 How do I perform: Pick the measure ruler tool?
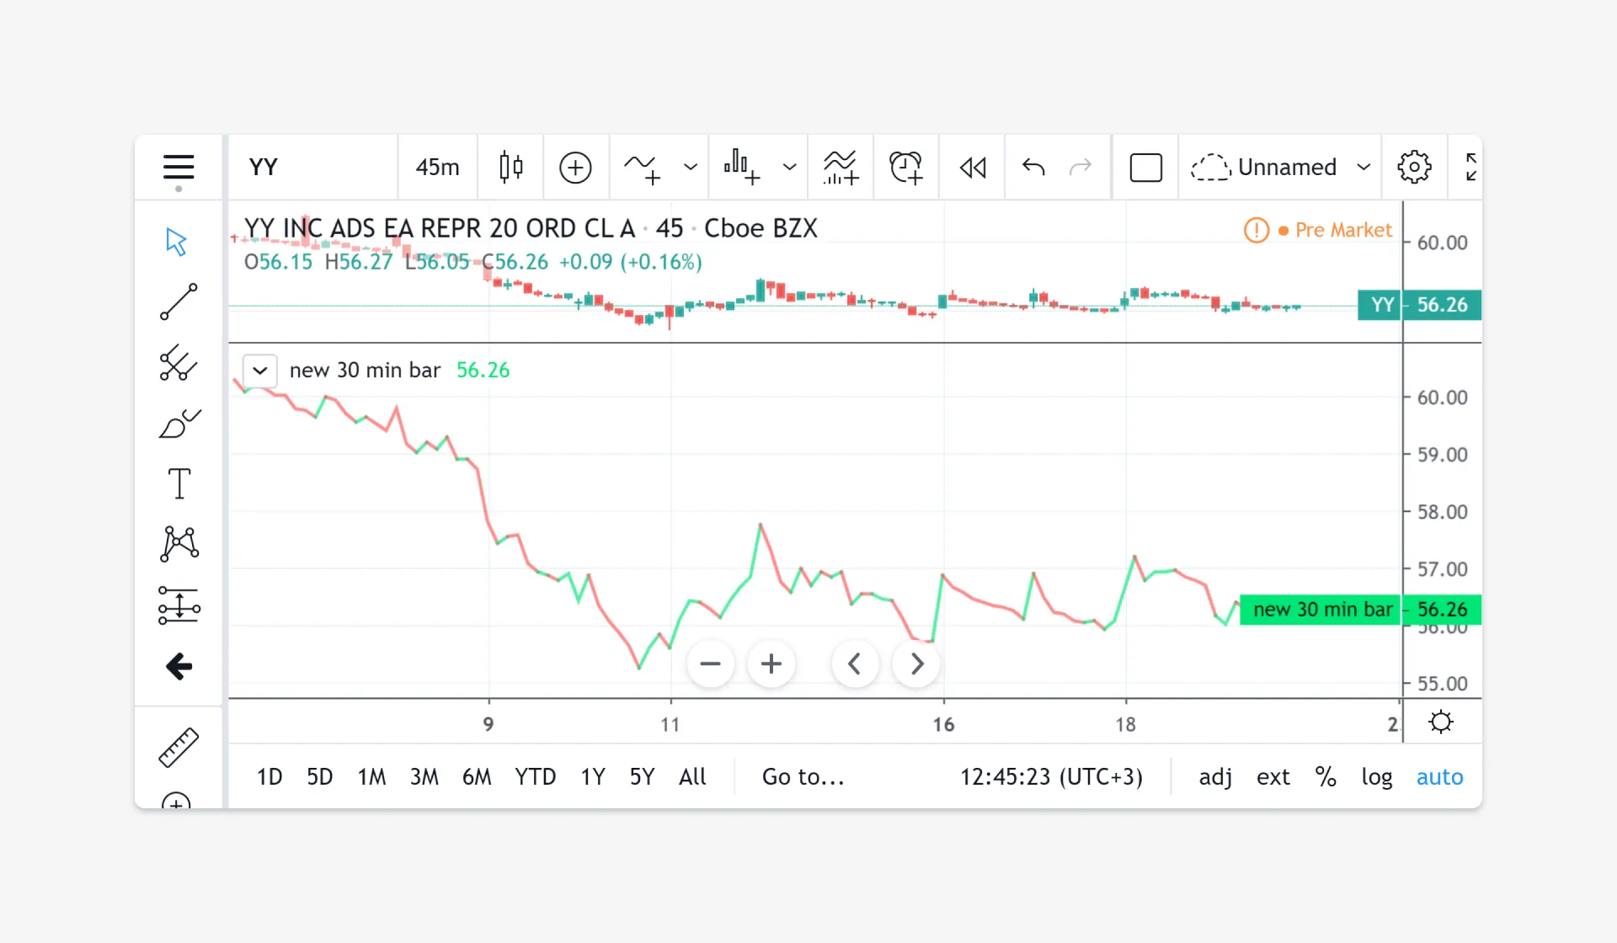[x=179, y=747]
